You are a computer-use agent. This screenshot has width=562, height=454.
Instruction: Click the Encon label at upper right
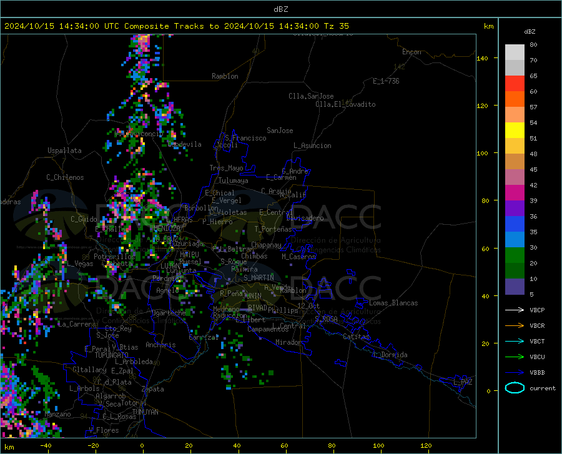(x=412, y=52)
